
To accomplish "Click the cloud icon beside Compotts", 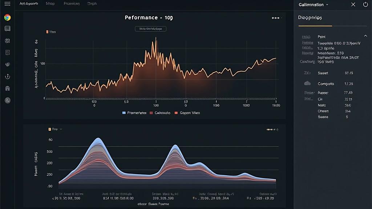I will 307,83.
